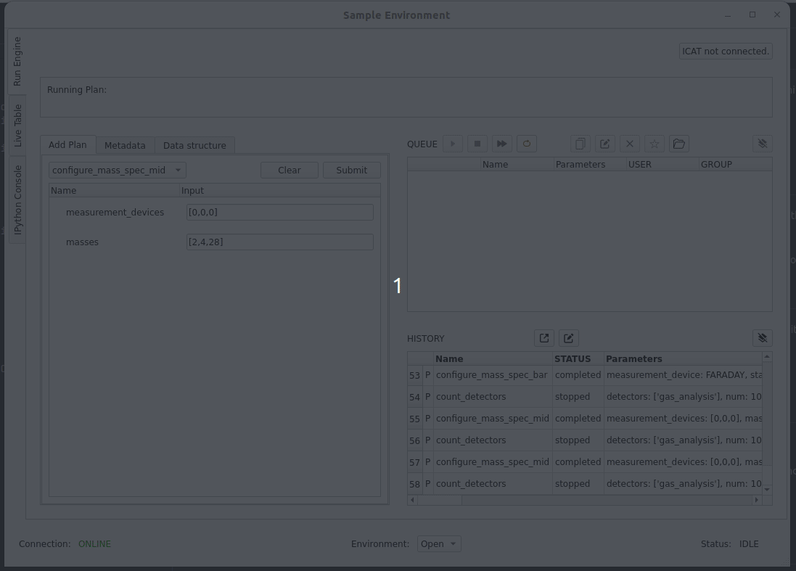Click the ONLINE connection status text

click(x=94, y=543)
